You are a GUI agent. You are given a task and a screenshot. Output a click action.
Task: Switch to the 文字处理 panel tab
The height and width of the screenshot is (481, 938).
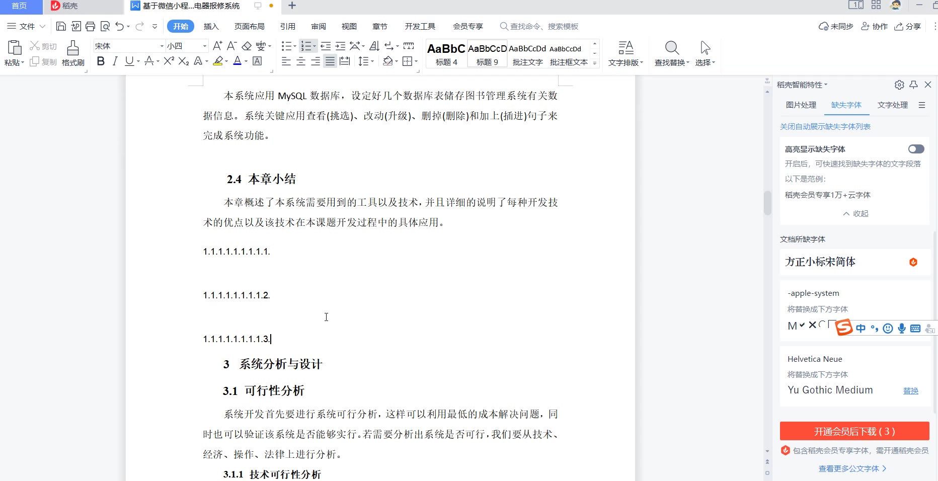pos(892,105)
